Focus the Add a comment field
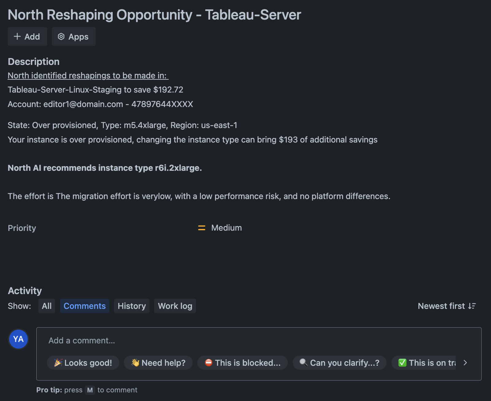 (259, 341)
